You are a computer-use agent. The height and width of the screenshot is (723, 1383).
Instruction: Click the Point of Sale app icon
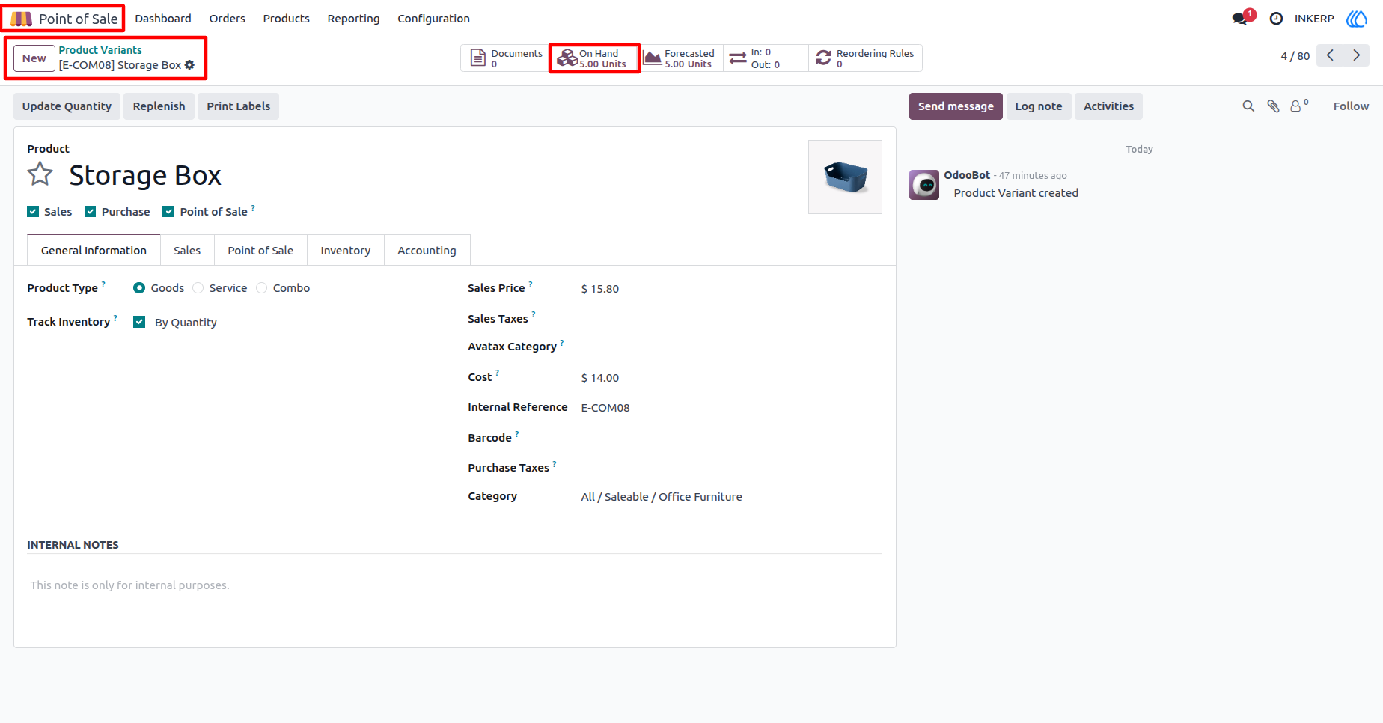(21, 19)
